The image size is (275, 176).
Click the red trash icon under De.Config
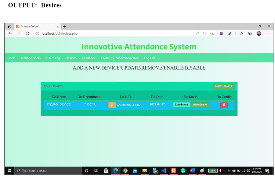[x=224, y=105]
